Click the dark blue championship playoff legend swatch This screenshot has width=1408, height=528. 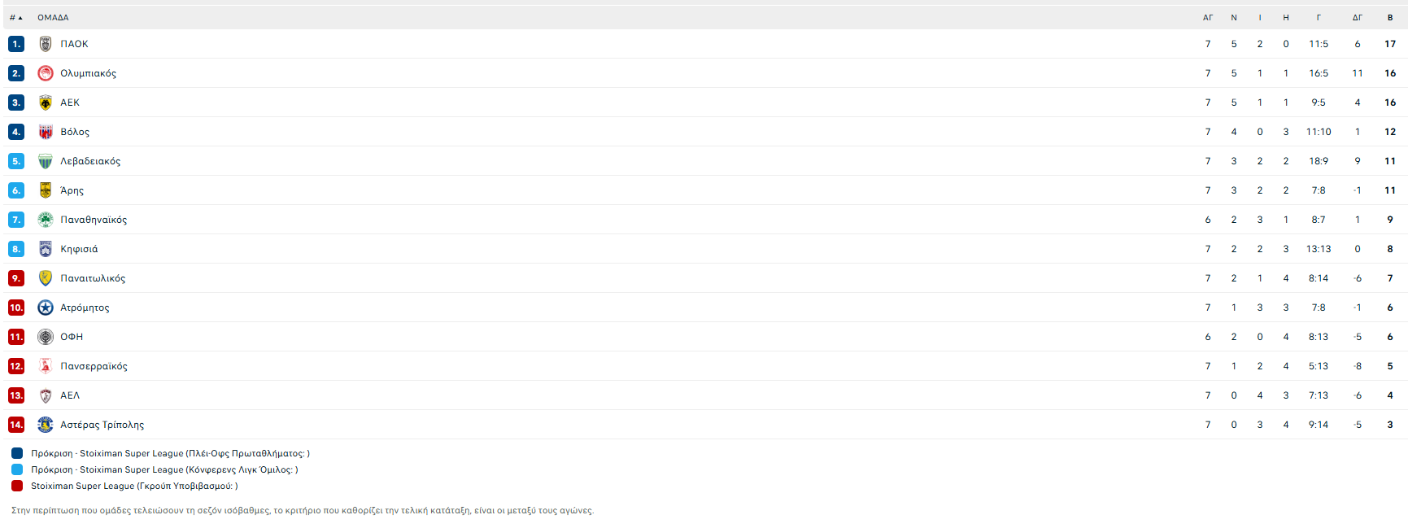[17, 453]
